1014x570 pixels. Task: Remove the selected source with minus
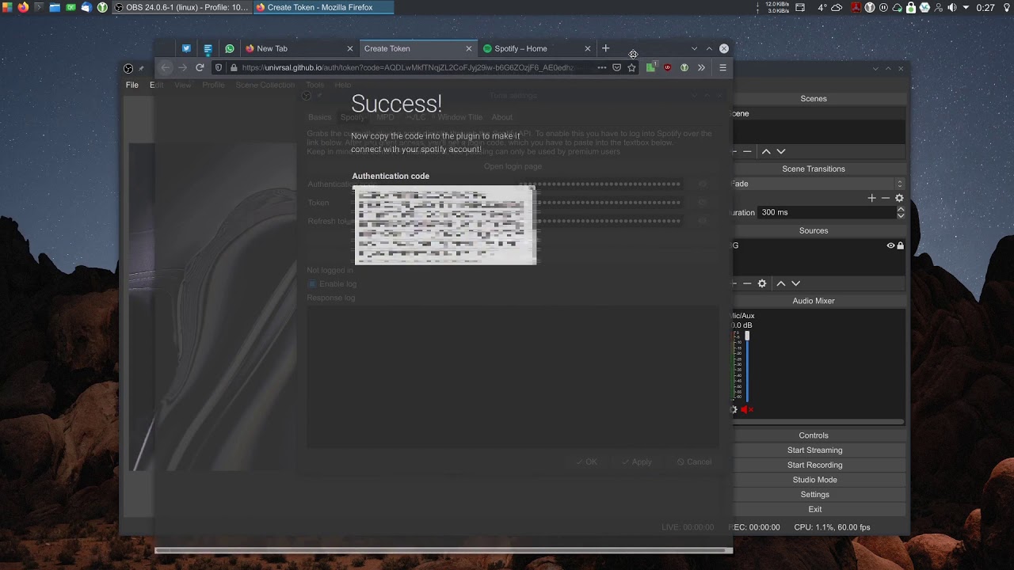pyautogui.click(x=747, y=283)
